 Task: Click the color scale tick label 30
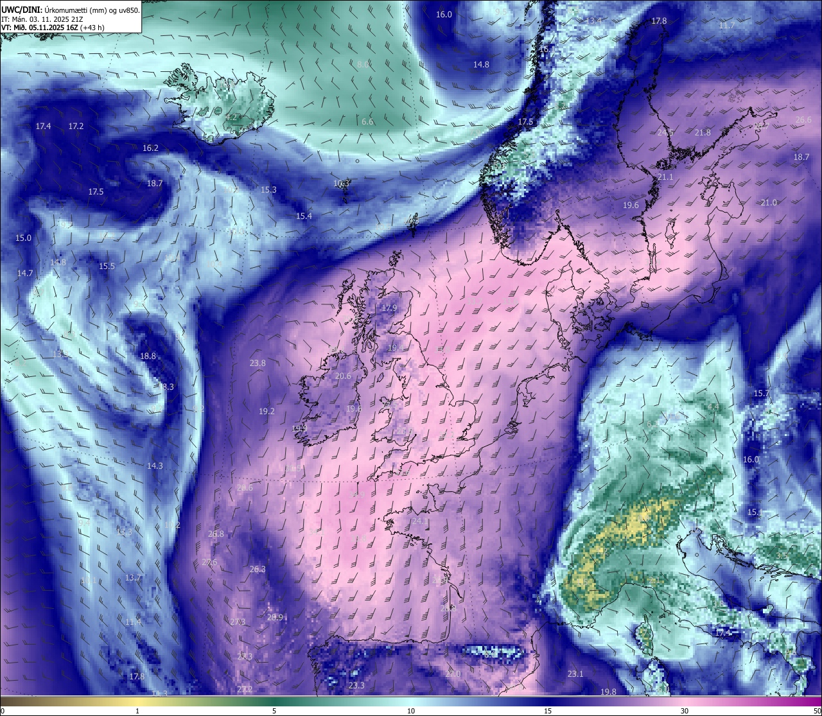[x=685, y=711]
